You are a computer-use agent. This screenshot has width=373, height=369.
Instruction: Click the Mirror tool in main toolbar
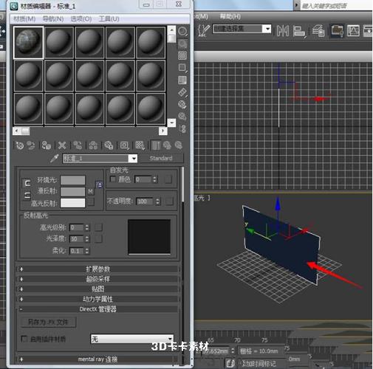283,31
